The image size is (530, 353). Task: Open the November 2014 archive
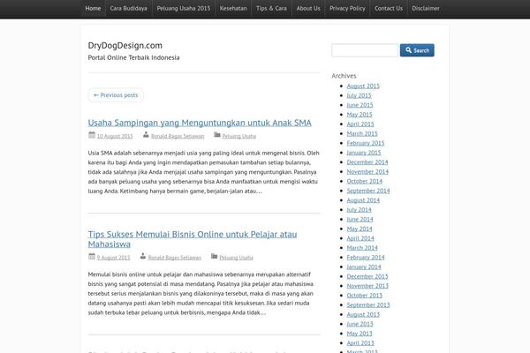click(x=367, y=171)
